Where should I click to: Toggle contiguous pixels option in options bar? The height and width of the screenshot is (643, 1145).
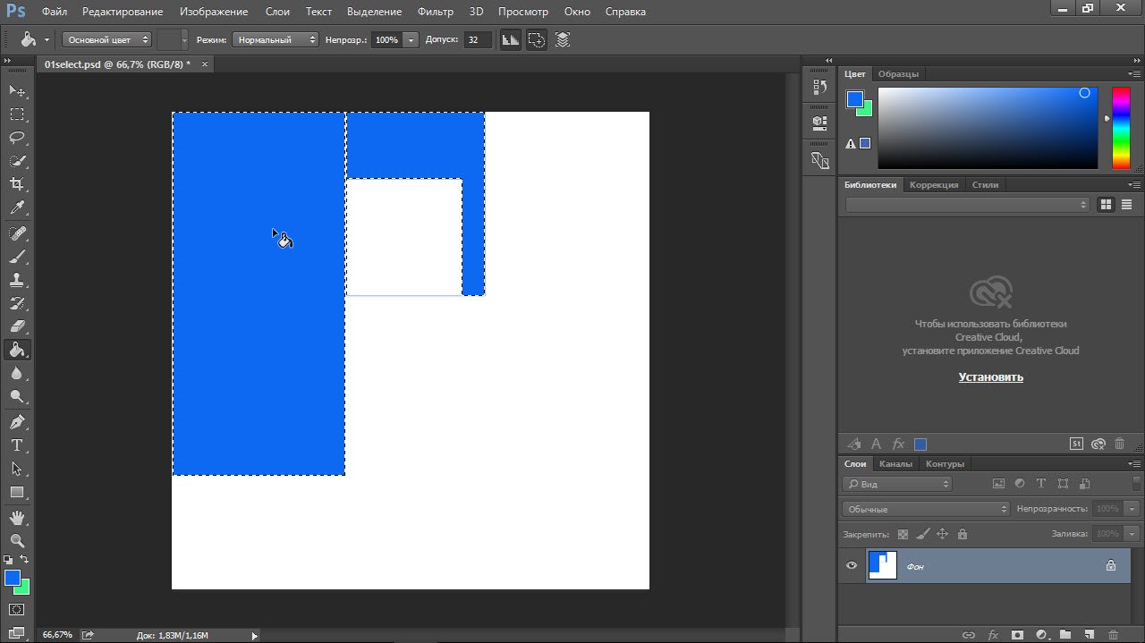(x=536, y=40)
